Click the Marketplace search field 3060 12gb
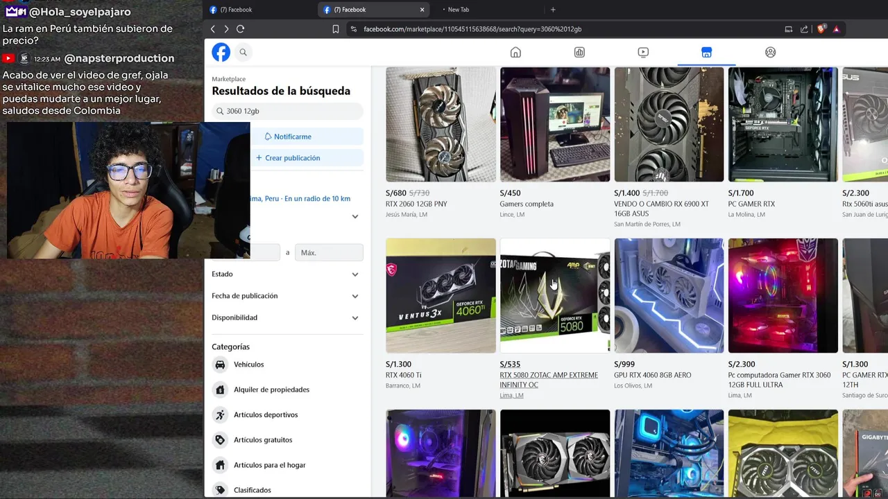 pos(287,111)
